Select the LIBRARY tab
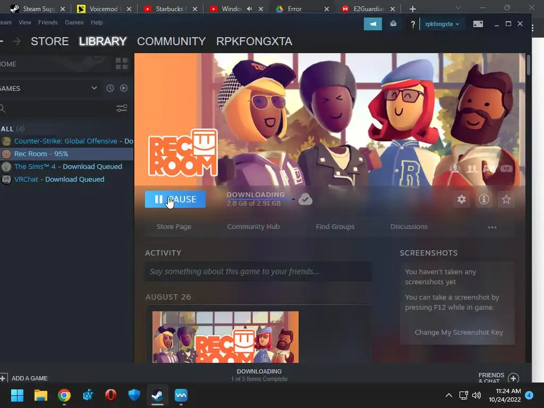Screen dimensions: 544x408 coord(103,41)
